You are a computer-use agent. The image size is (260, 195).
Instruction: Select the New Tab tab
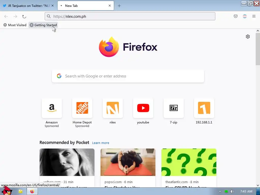[x=86, y=6]
